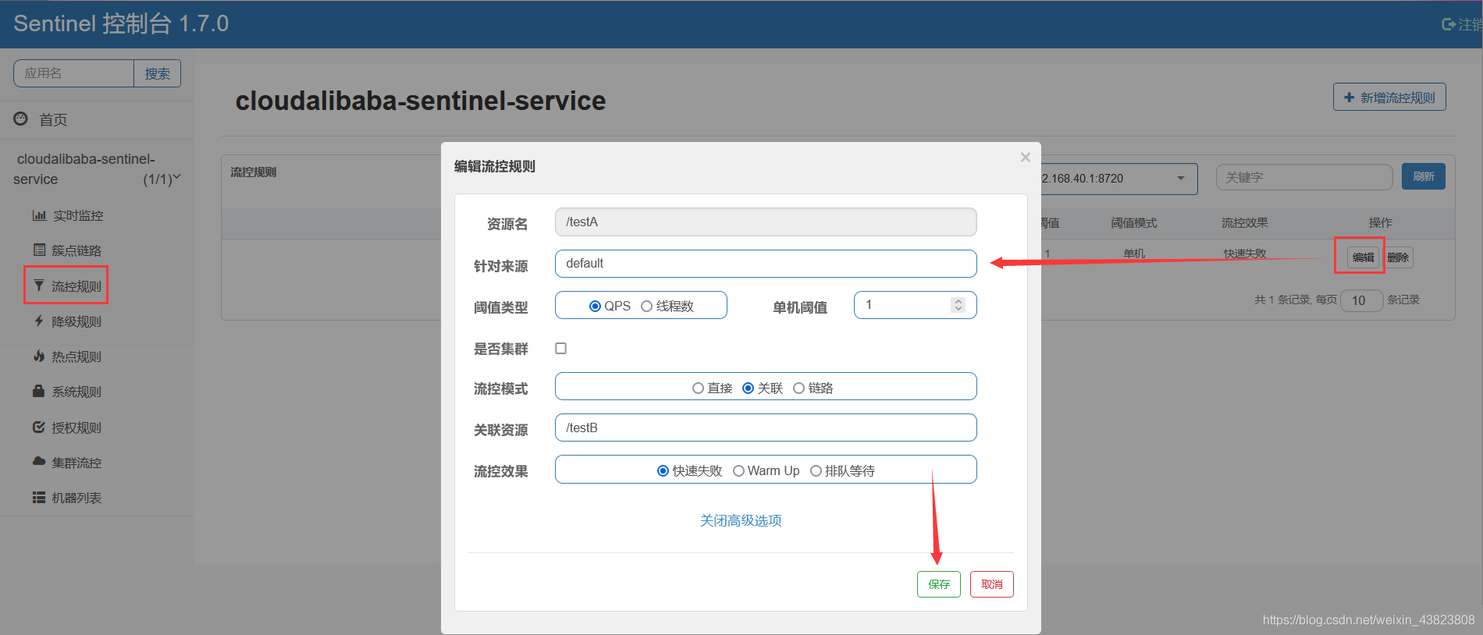Click the funnel icon for 流控规则
Screen dimensions: 1483x635
38,286
